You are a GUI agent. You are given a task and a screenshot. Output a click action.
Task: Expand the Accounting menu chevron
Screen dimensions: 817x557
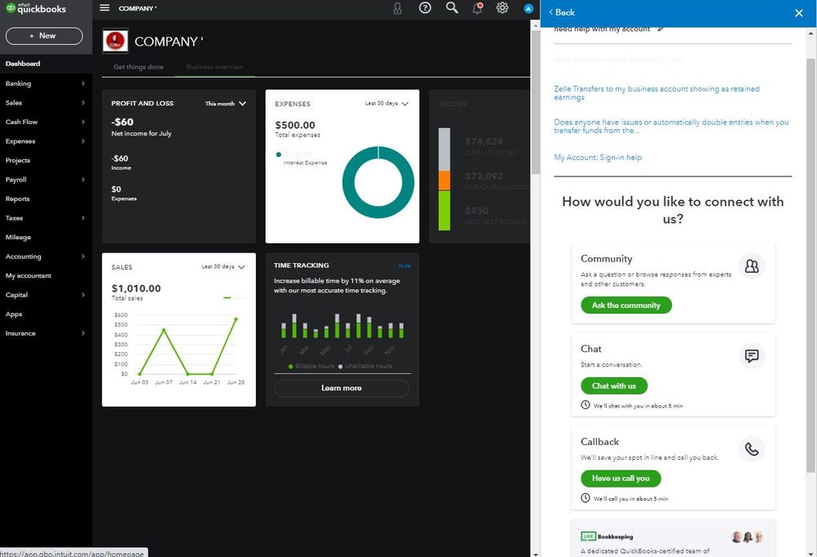tap(83, 256)
